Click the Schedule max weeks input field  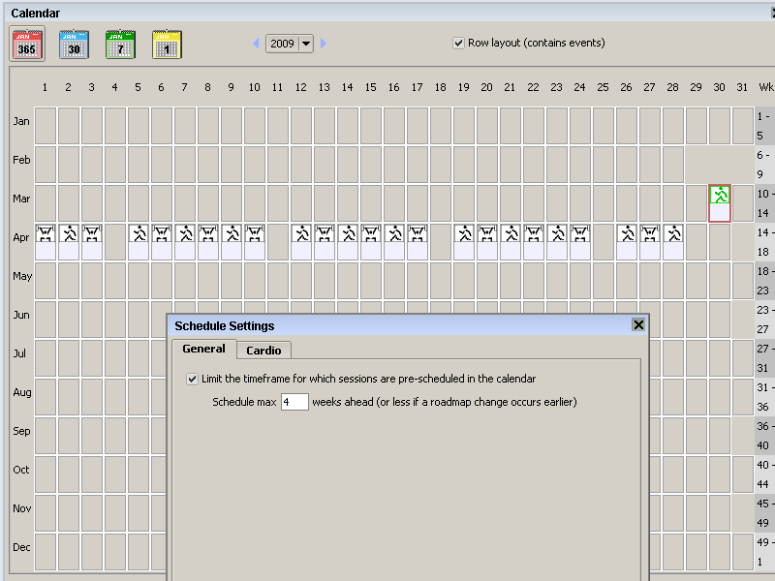click(x=294, y=402)
